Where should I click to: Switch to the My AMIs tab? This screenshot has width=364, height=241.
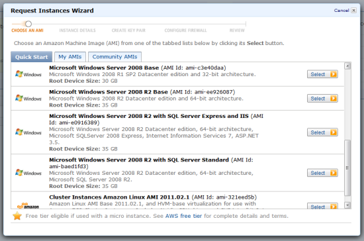click(70, 57)
